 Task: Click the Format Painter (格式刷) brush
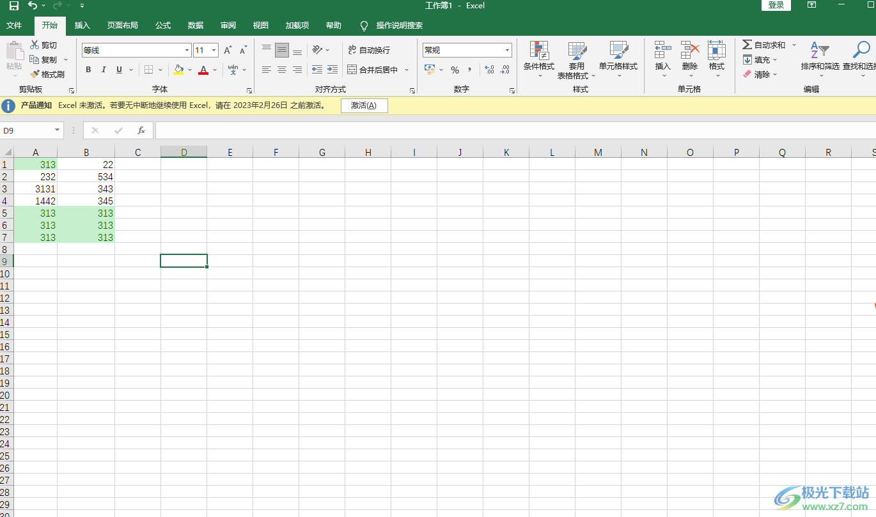pos(35,74)
